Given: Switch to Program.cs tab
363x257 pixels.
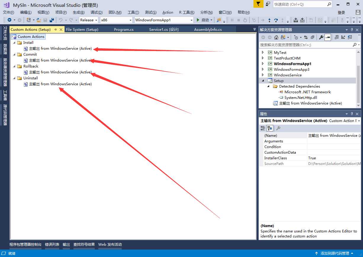Looking at the screenshot, I should pos(124,30).
